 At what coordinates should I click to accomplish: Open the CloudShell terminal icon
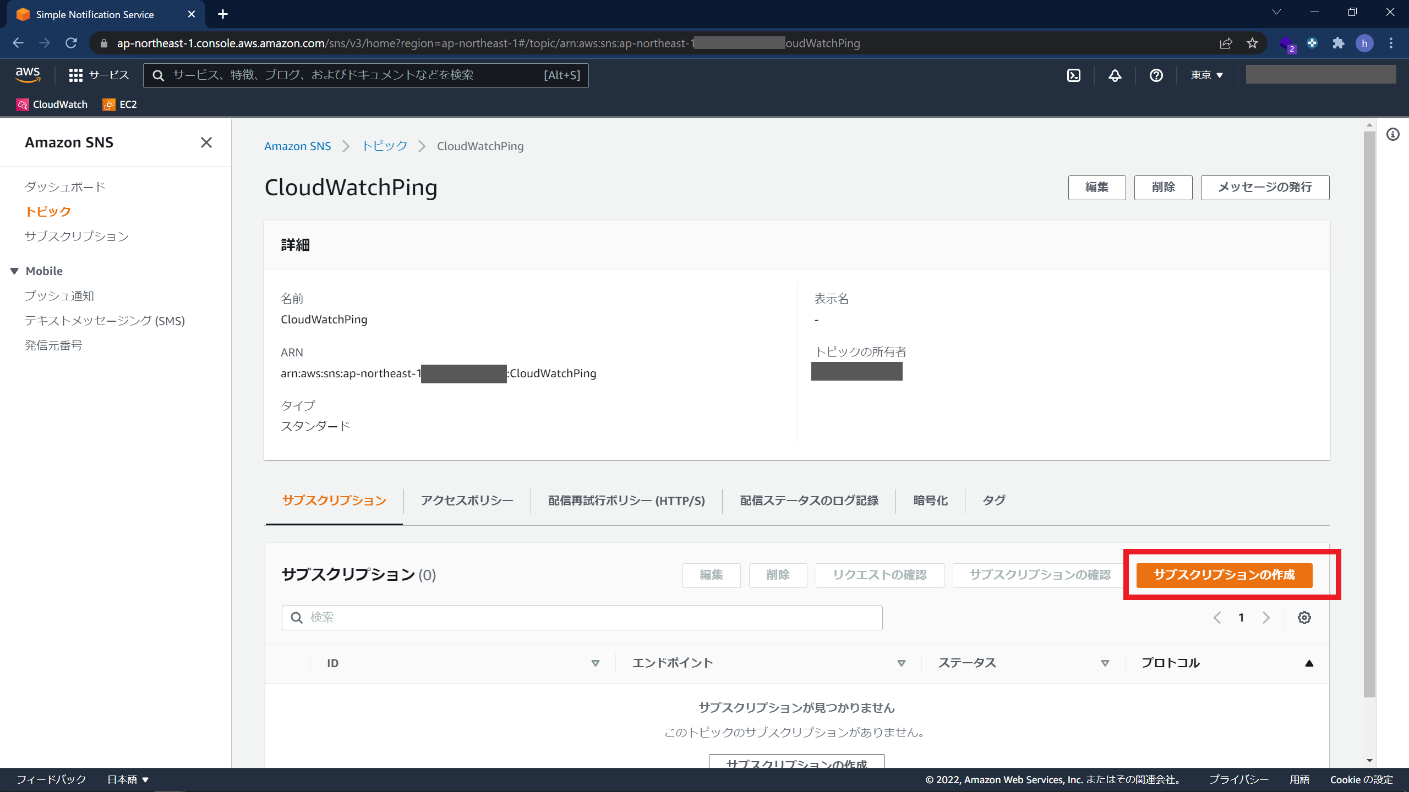click(x=1073, y=75)
